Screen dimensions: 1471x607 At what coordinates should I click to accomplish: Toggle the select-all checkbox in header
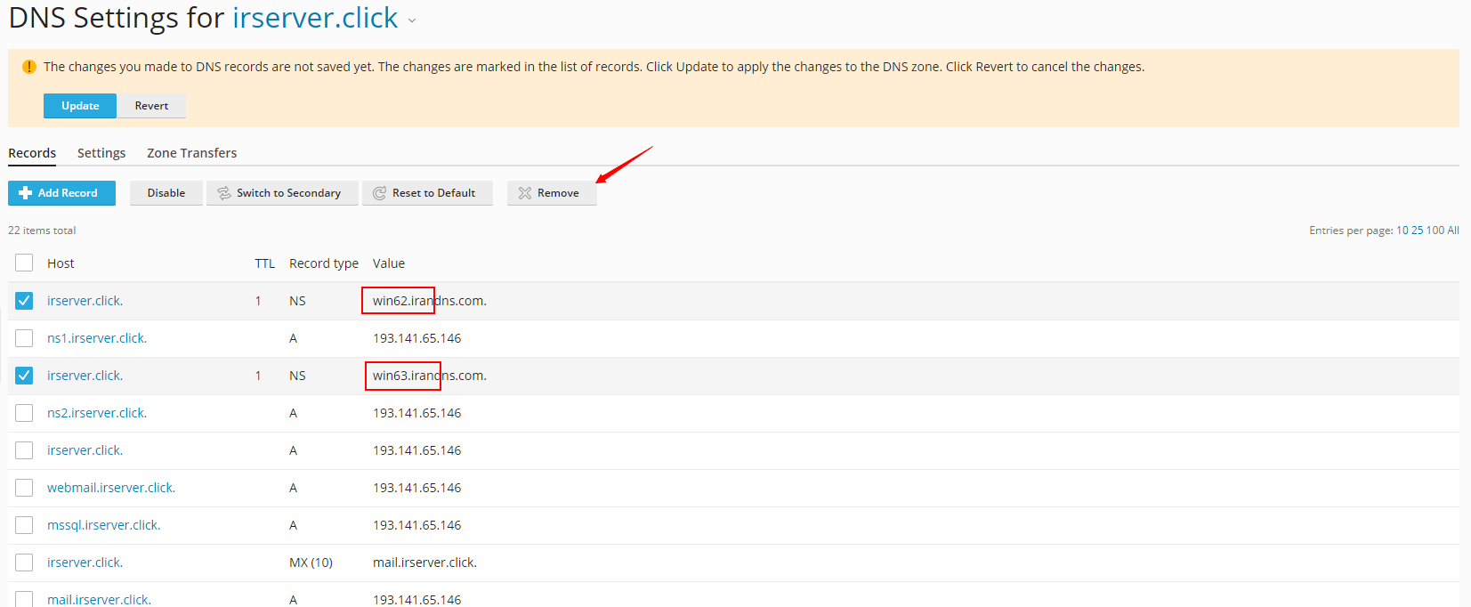click(24, 263)
